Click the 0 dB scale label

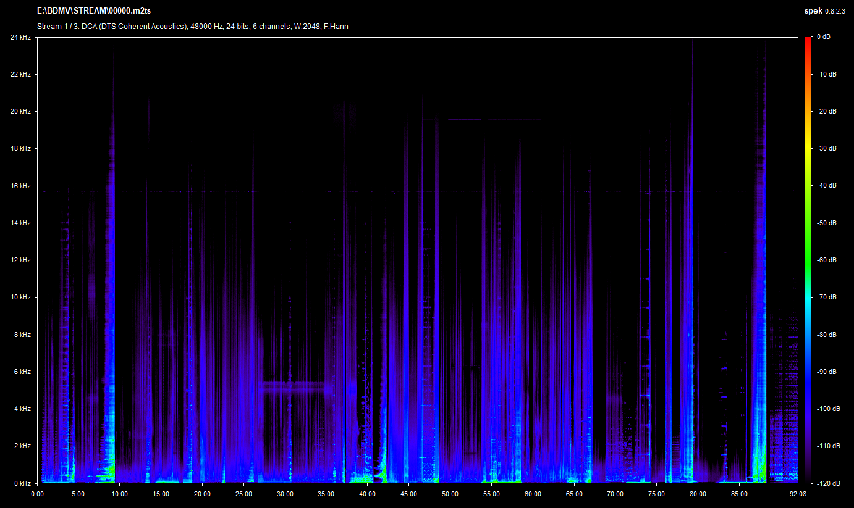823,37
